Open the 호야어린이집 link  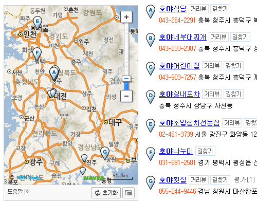(x=179, y=66)
